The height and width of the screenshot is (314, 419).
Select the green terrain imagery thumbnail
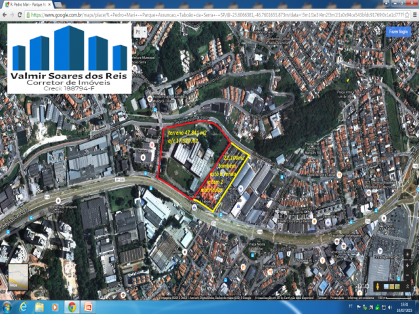(x=397, y=287)
